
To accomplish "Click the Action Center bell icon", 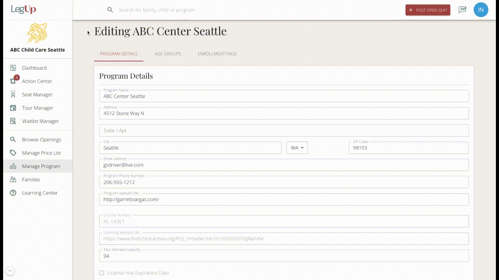I will (13, 81).
